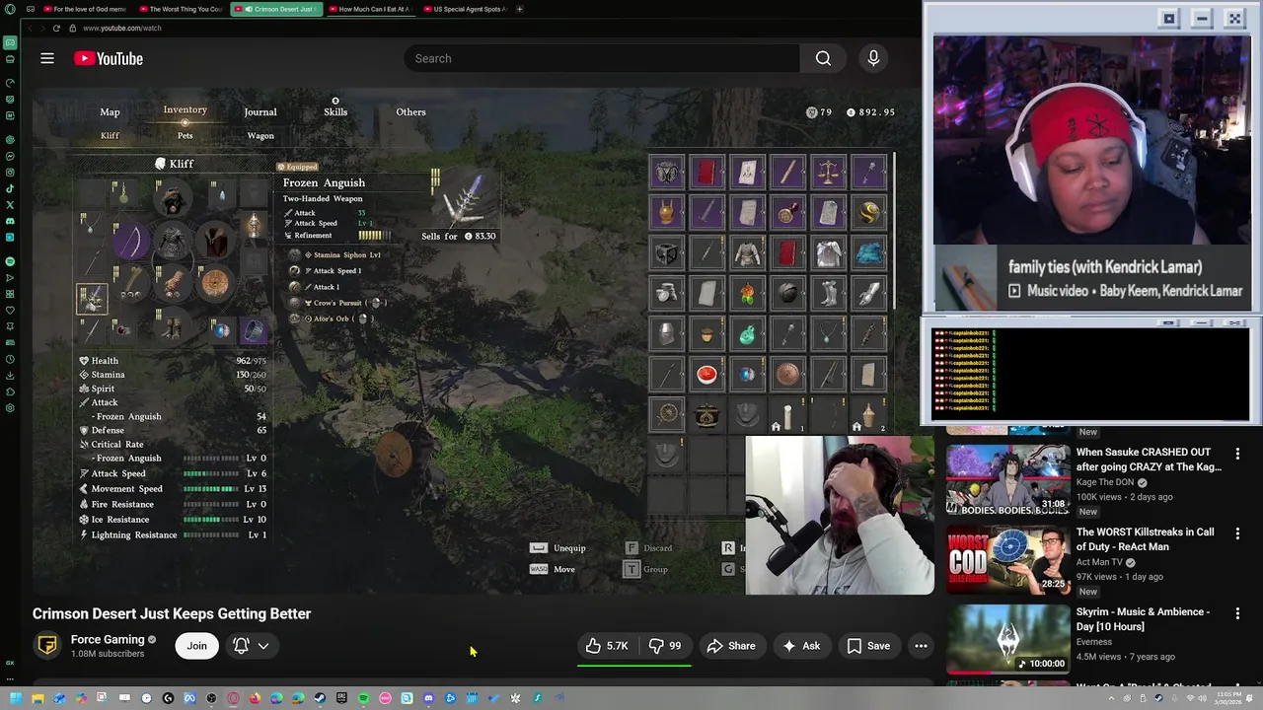
Task: Select the Kliff sub-tab
Action: [x=110, y=136]
